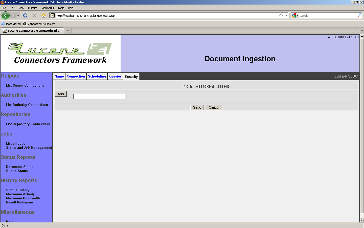364x228 pixels.
Task: Click the Home icon in toolbar
Action: pyautogui.click(x=43, y=15)
